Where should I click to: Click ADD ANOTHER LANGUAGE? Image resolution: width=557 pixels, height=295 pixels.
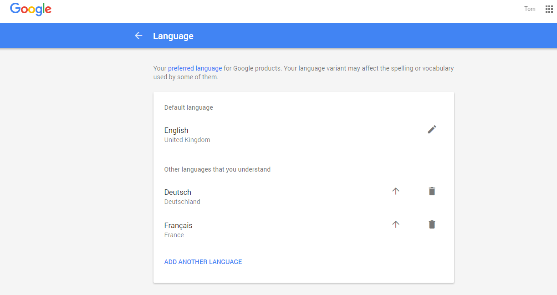coord(203,262)
